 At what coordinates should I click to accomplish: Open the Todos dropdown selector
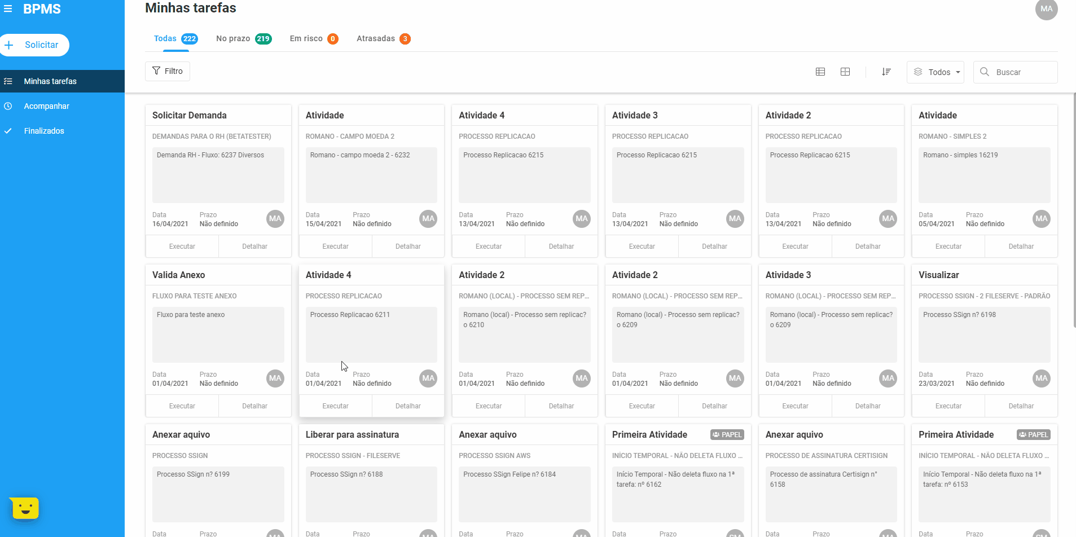pyautogui.click(x=936, y=72)
